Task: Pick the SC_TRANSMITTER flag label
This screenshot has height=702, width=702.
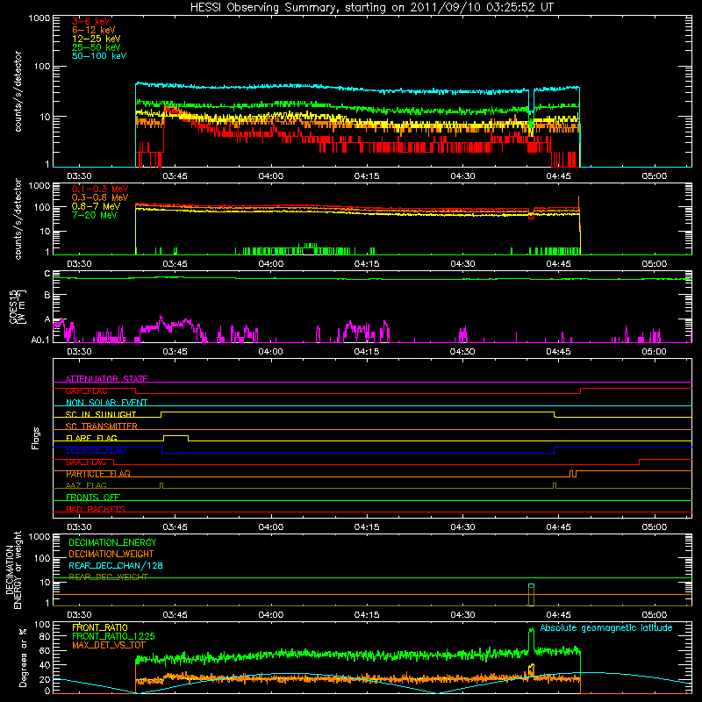Action: tap(102, 426)
